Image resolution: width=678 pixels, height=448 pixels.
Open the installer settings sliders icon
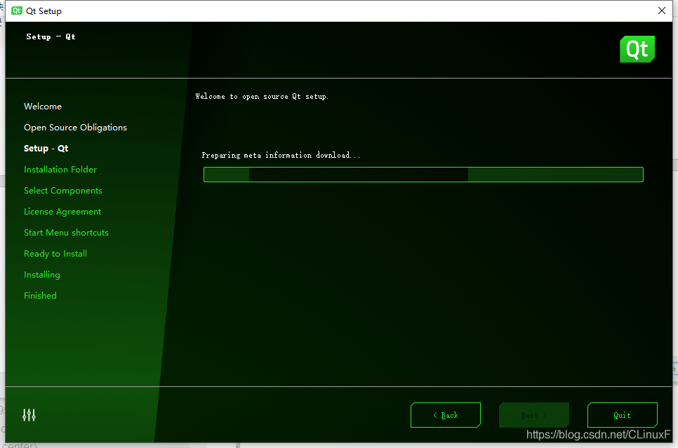(29, 415)
